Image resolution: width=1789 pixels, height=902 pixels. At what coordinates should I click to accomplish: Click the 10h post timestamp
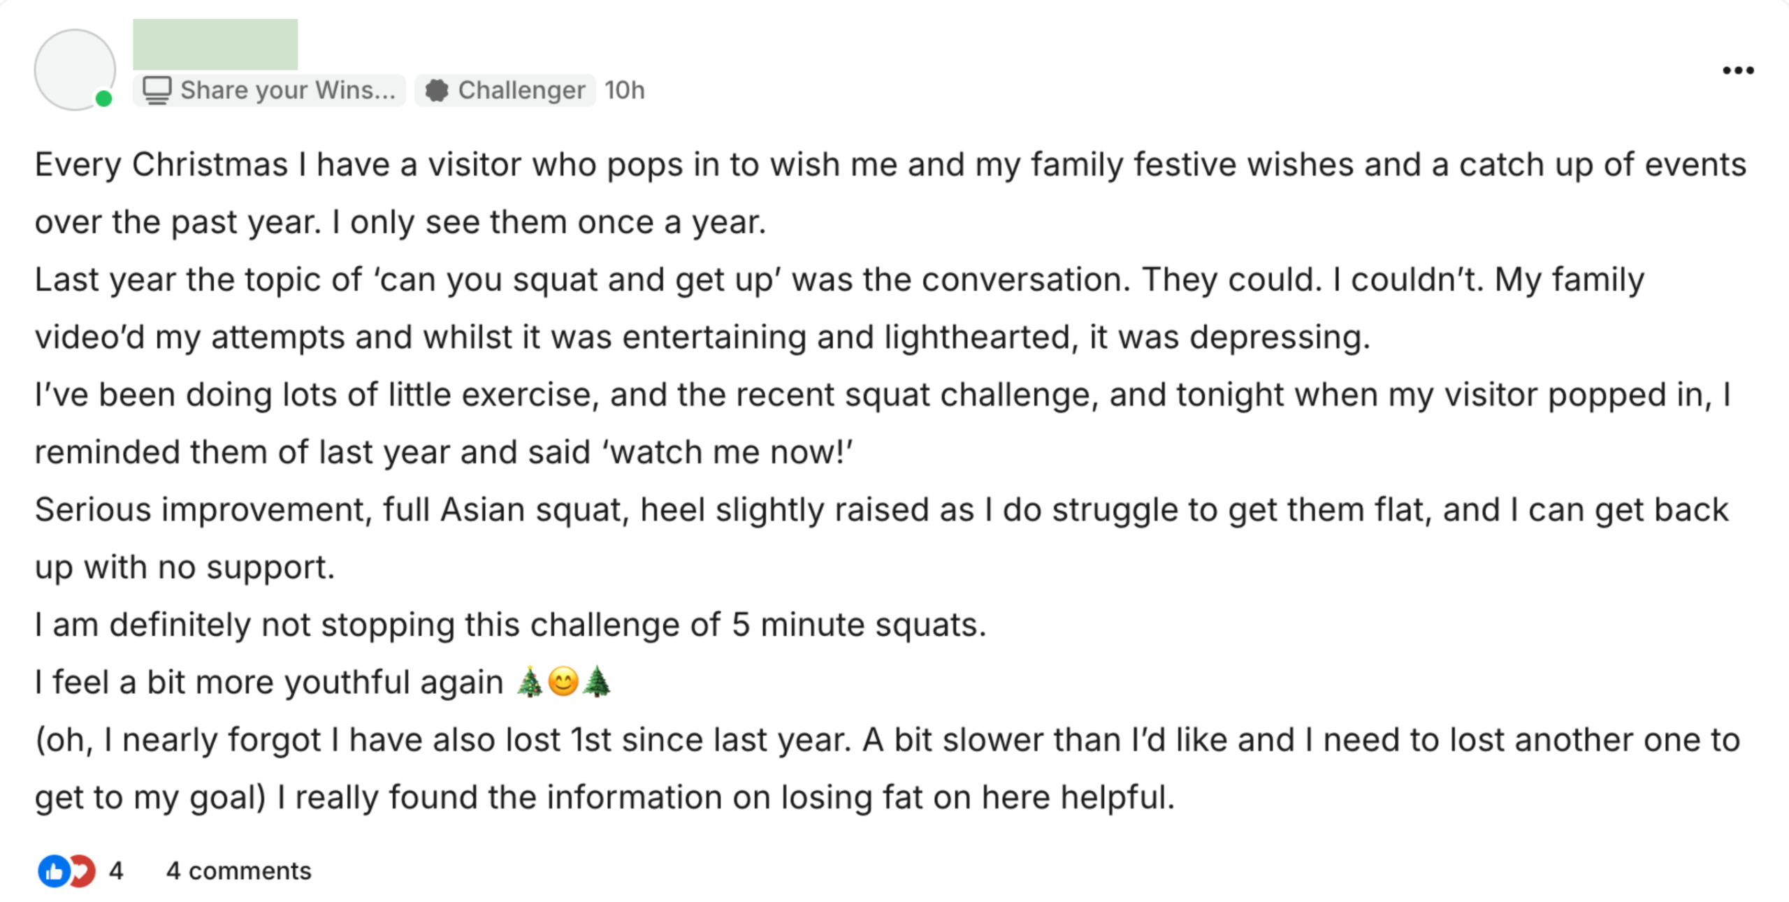click(x=624, y=90)
